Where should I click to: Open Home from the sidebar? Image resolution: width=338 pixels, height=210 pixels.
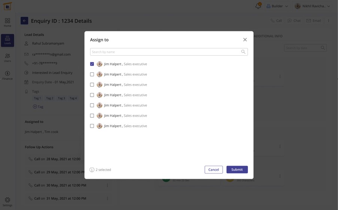pos(7,22)
